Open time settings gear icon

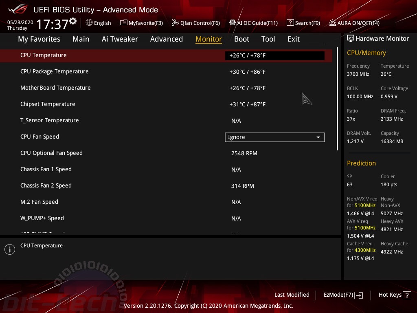[73, 21]
